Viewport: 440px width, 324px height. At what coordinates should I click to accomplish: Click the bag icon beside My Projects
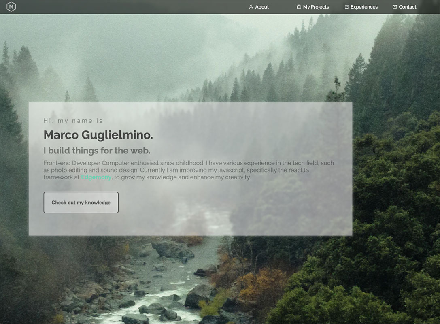(x=299, y=7)
